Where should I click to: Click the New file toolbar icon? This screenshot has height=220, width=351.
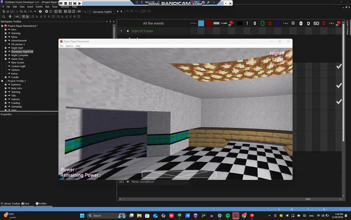coord(4,11)
